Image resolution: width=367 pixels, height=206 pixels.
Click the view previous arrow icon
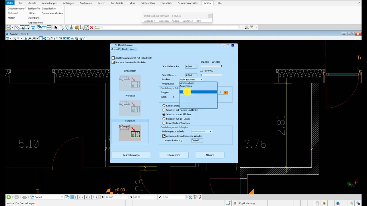pos(65,38)
